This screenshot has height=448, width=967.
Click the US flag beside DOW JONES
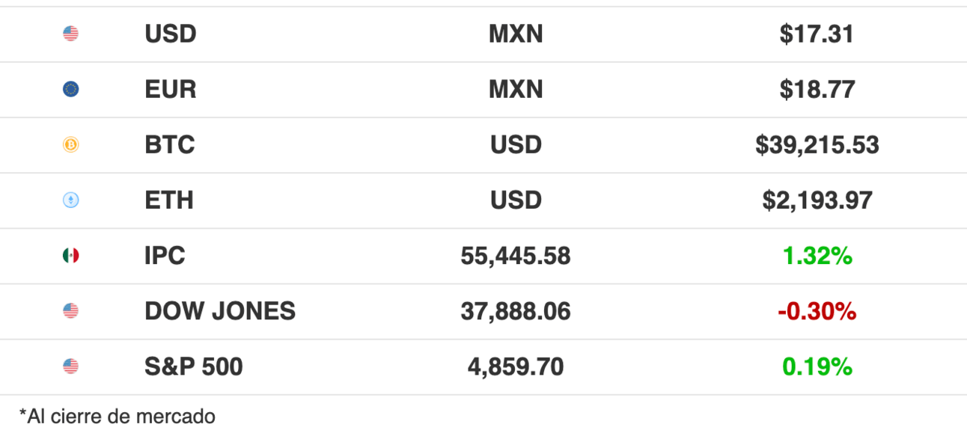pyautogui.click(x=70, y=311)
